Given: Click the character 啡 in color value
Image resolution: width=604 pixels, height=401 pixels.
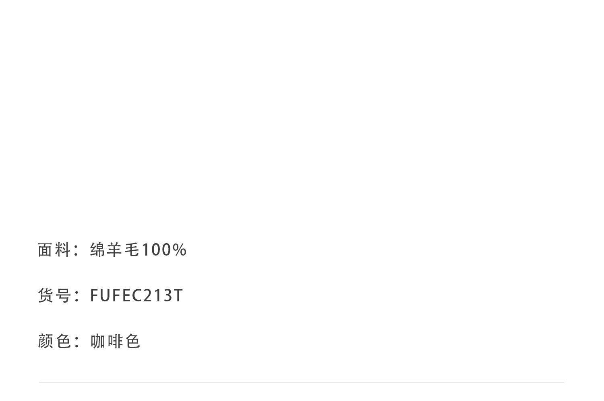Looking at the screenshot, I should click(x=115, y=341).
